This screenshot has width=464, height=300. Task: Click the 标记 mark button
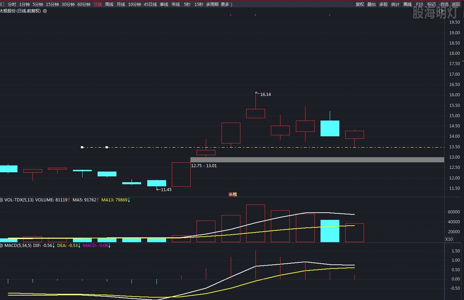click(x=431, y=4)
